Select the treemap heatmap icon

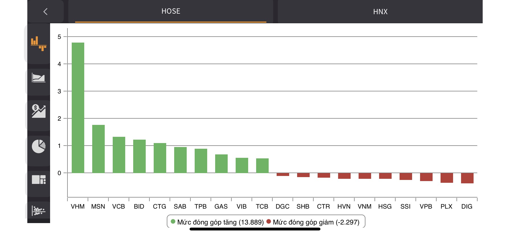point(38,180)
